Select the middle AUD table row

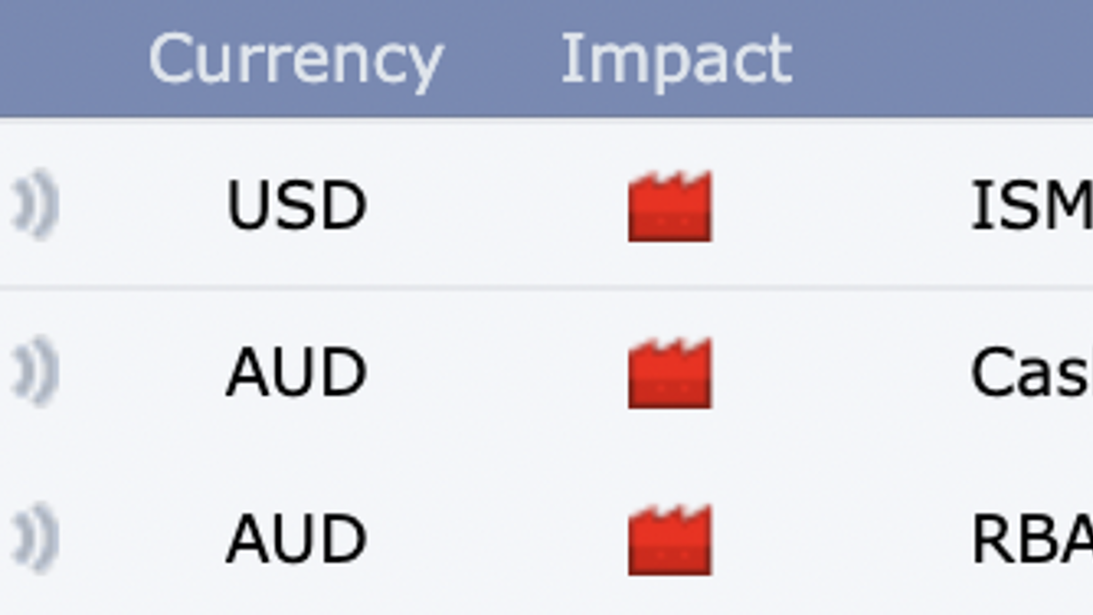[x=546, y=372]
